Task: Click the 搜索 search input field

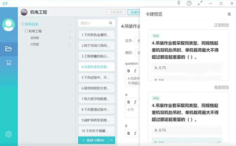Action: (93, 23)
